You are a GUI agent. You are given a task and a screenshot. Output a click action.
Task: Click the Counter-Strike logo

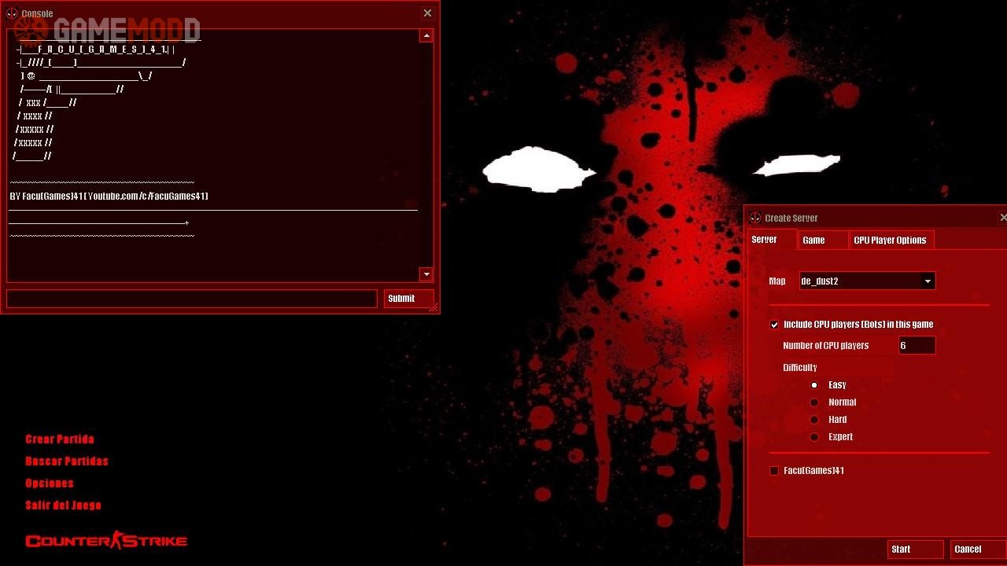point(106,540)
